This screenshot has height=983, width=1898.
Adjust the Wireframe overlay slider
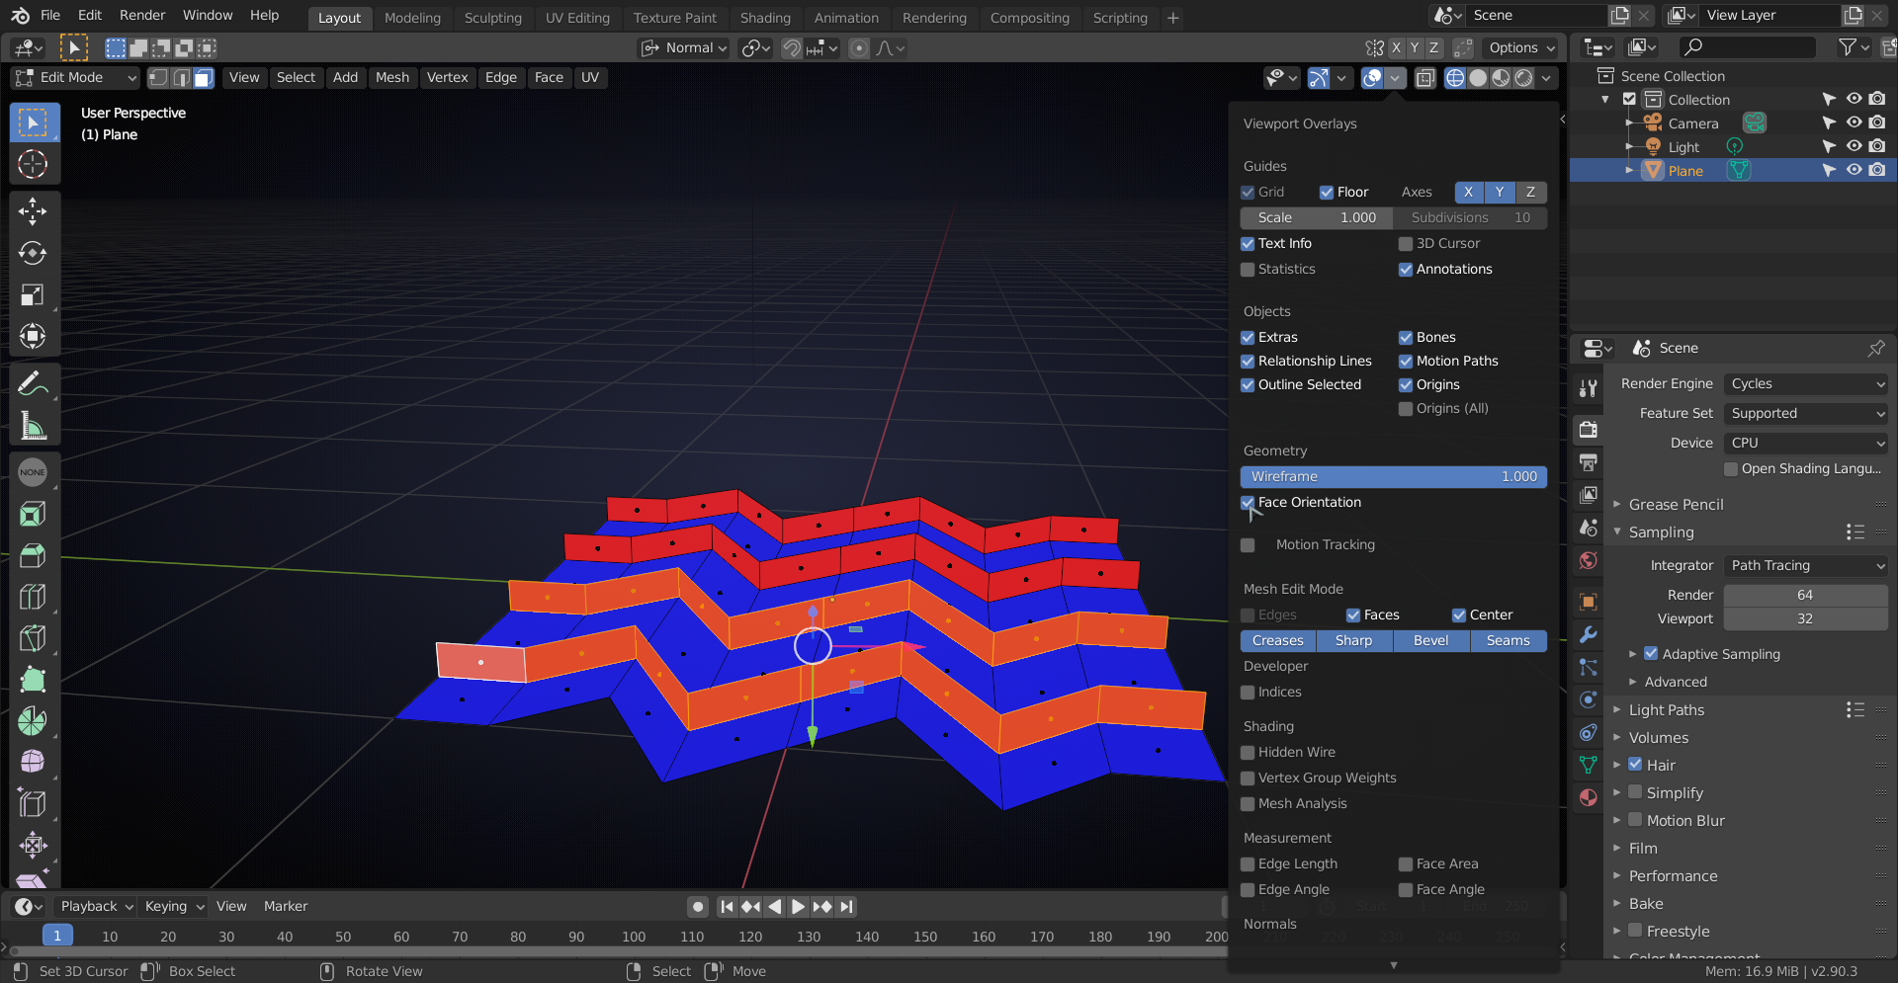(1394, 477)
